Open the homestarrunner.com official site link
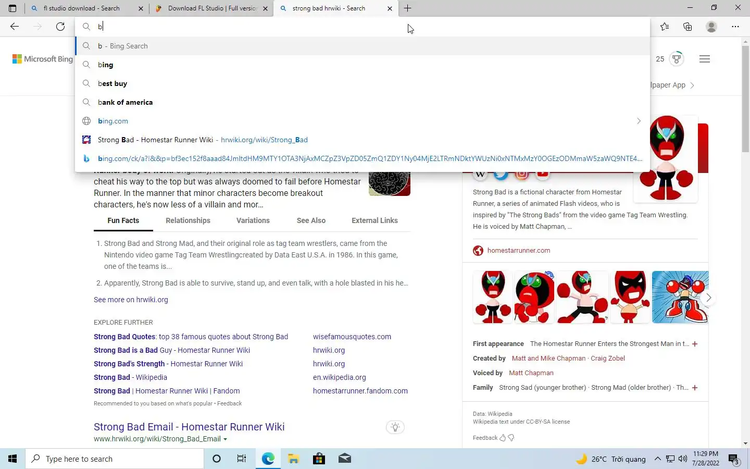This screenshot has height=469, width=750. click(x=519, y=251)
